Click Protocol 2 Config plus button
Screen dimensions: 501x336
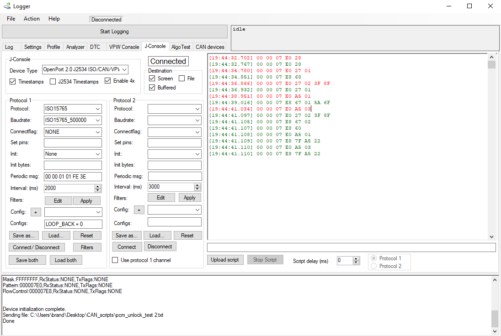[139, 210]
